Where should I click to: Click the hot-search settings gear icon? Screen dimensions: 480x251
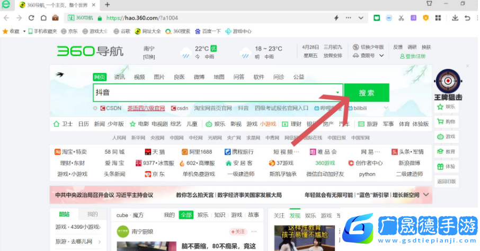coord(95,109)
